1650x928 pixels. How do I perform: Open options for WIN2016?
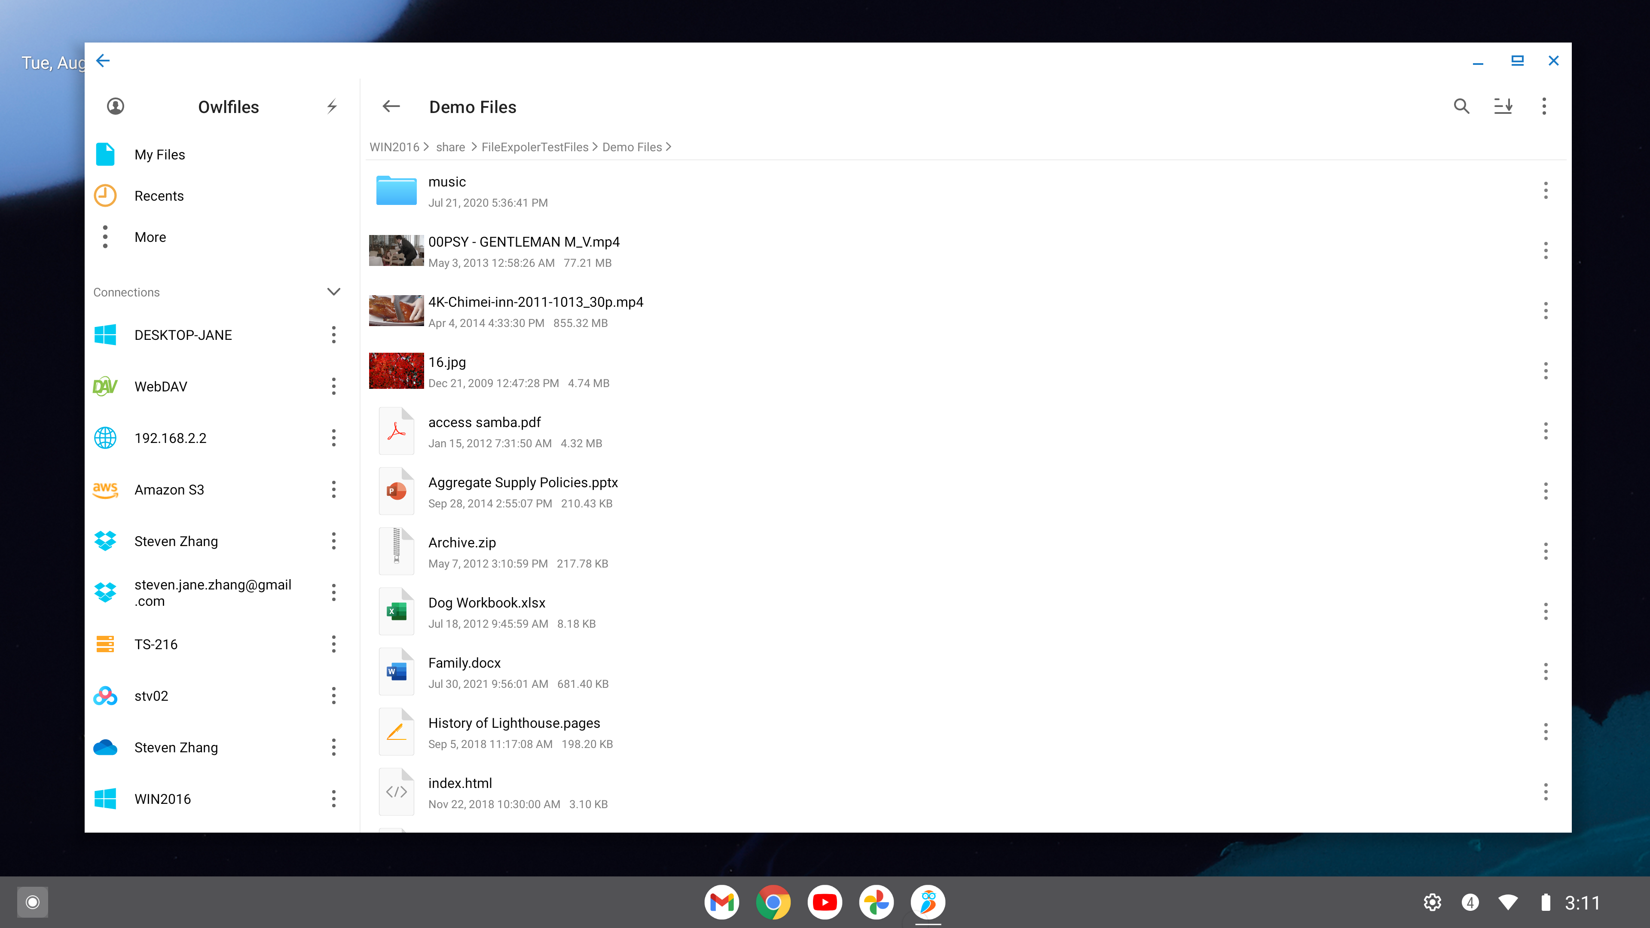point(333,799)
